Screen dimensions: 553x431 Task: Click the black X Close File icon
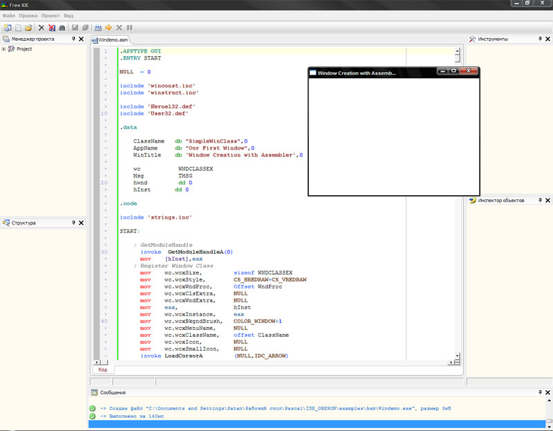[41, 28]
